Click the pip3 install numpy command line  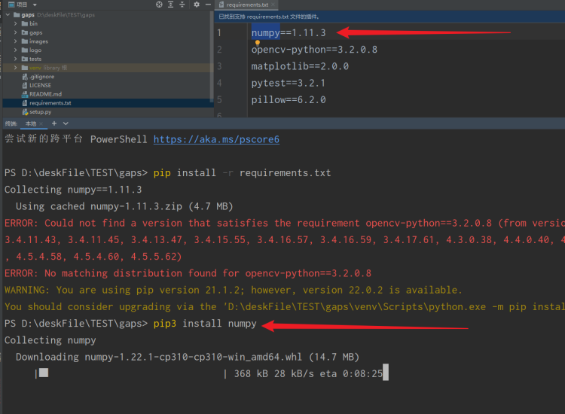tap(205, 323)
